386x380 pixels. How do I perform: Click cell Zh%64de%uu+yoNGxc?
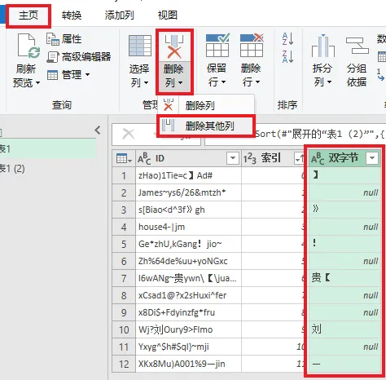tap(188, 261)
